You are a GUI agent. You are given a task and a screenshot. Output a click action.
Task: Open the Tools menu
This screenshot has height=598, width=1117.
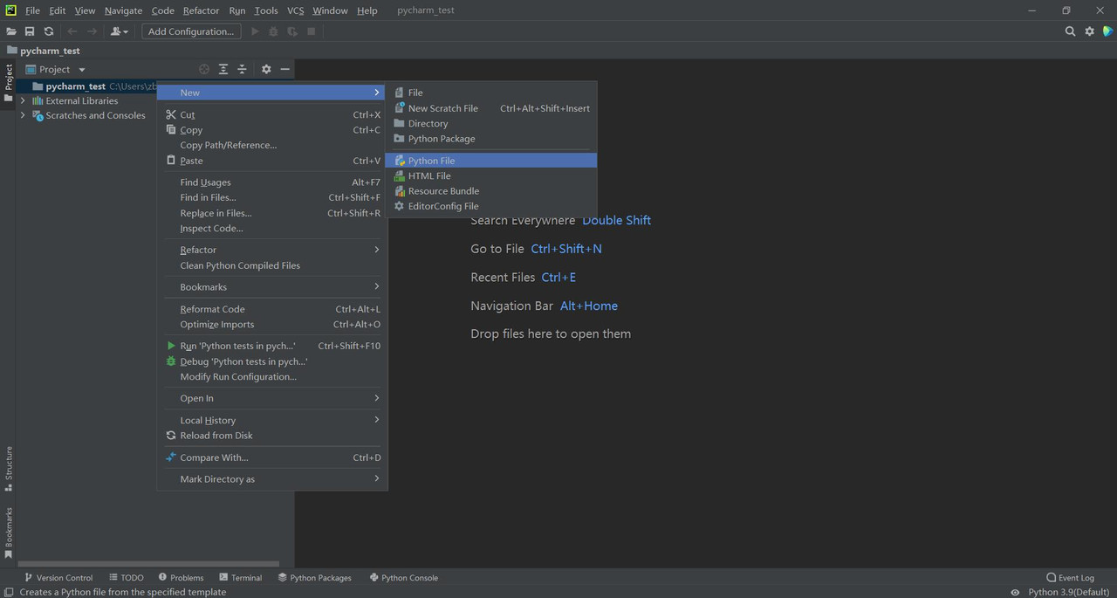point(266,10)
